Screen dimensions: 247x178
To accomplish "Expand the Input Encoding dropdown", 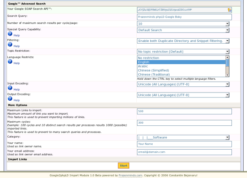I will 183,84.
